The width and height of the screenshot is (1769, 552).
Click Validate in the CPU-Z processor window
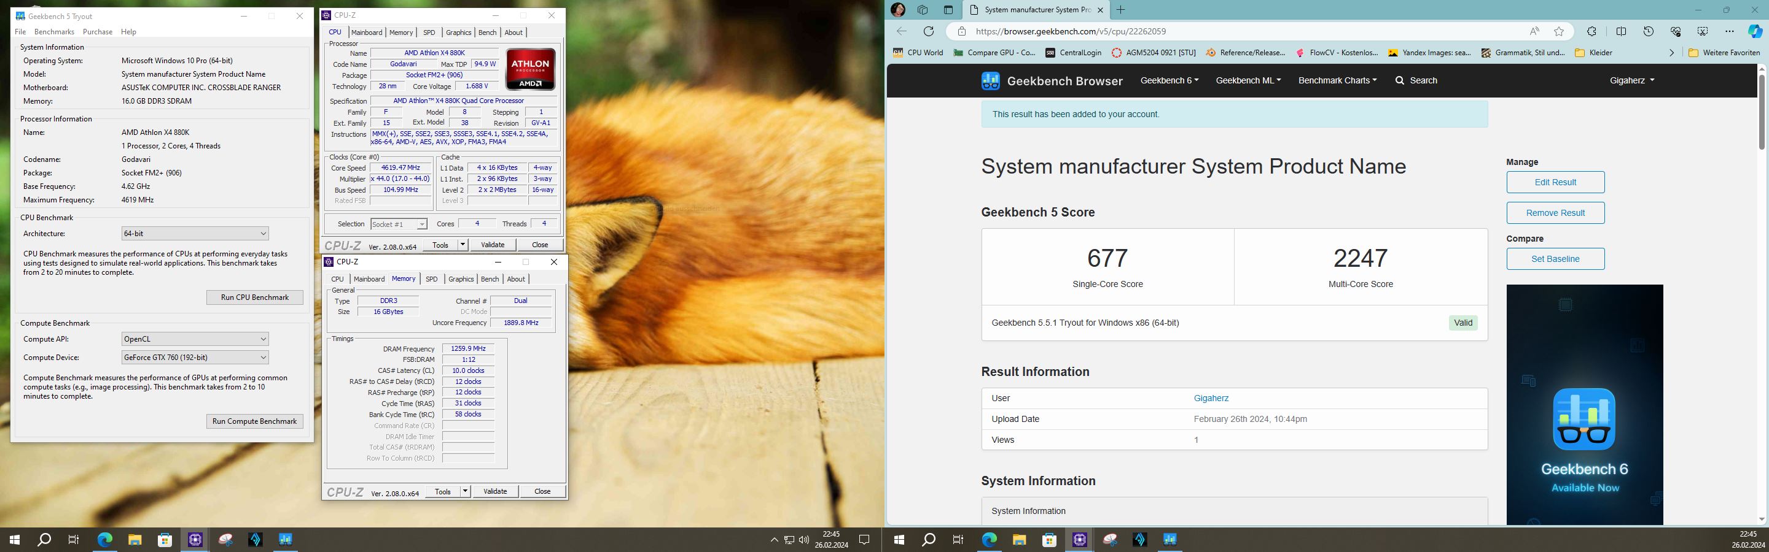(x=493, y=245)
